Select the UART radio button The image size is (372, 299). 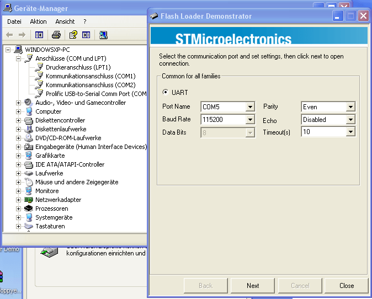[x=166, y=92]
